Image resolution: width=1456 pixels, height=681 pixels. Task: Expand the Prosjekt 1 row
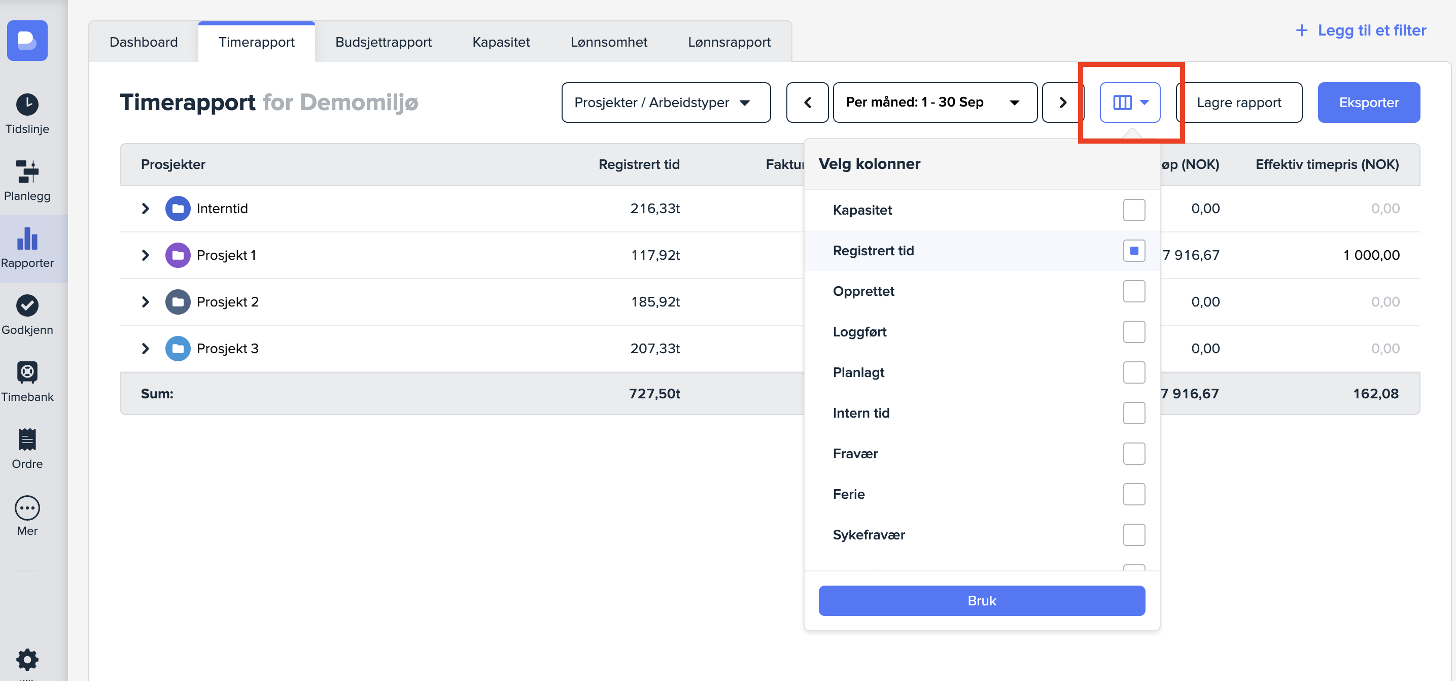pos(145,255)
